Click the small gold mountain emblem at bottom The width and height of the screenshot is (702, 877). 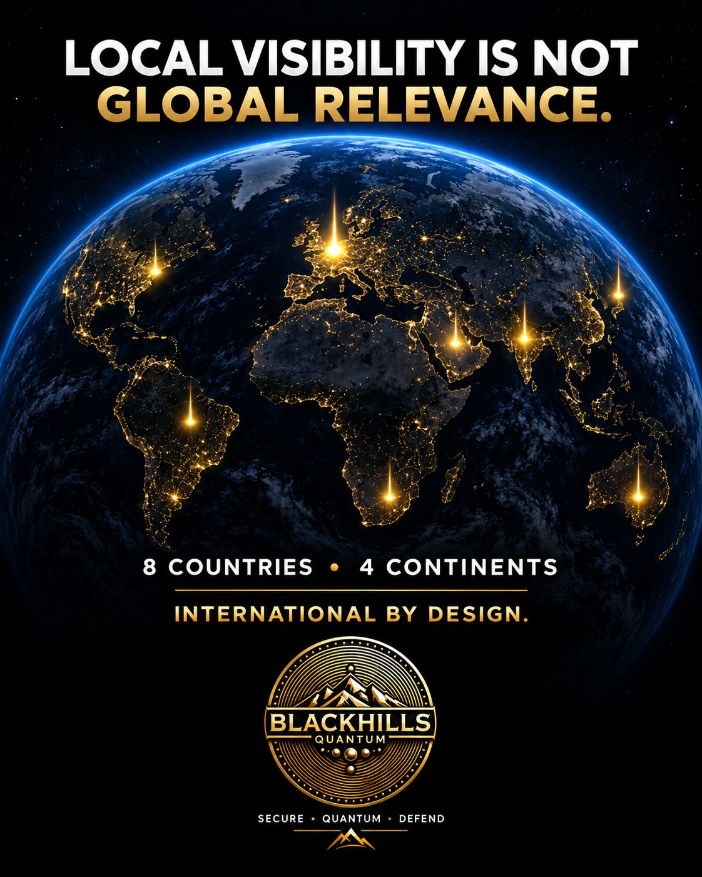pyautogui.click(x=351, y=839)
